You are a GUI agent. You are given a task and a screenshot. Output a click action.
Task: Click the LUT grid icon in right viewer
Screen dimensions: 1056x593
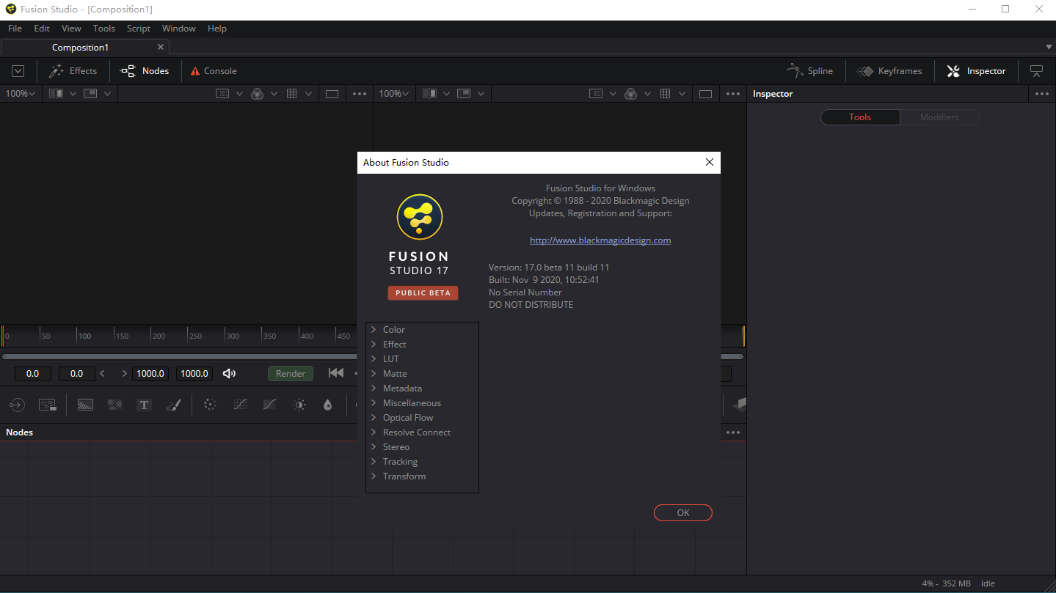[666, 94]
